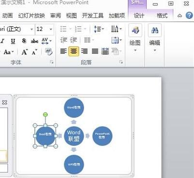Increase list indent level
Image resolution: width=194 pixels, height=178 pixels.
(74, 40)
